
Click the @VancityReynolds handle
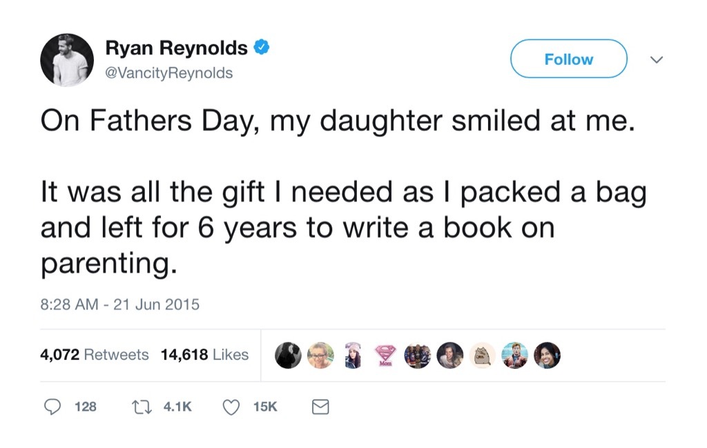[169, 72]
